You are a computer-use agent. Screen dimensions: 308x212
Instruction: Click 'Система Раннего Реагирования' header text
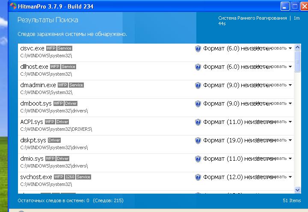click(252, 18)
